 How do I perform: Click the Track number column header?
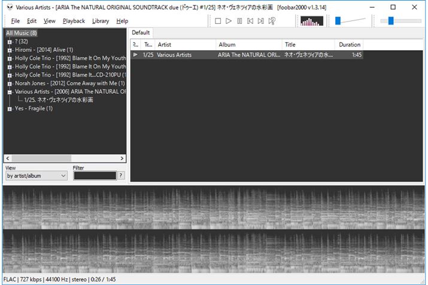[148, 45]
